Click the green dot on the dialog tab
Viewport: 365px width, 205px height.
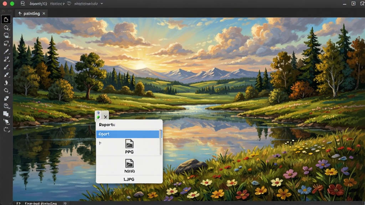pyautogui.click(x=98, y=117)
